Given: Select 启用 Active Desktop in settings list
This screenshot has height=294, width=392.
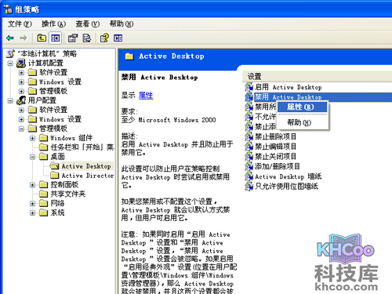Looking at the screenshot, I should click(288, 87).
